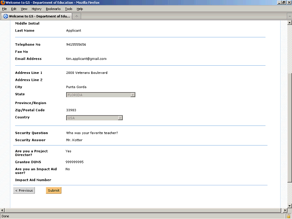Click the horizontal scrollbar left arrow
Screen dimensions: 292x219
tap(2, 210)
